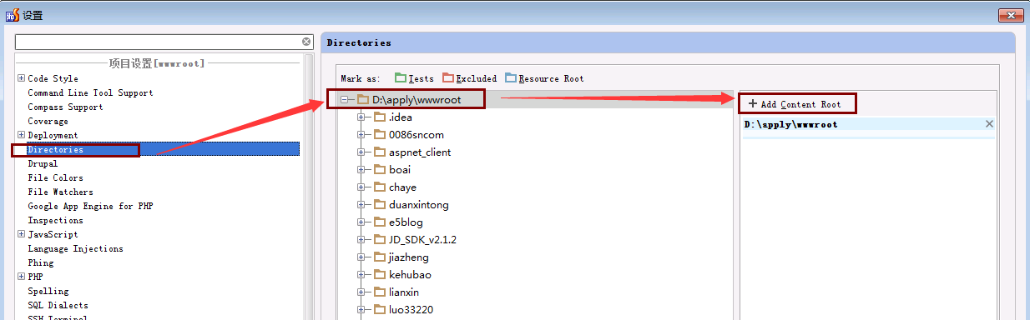Click the jiazheng folder icon
Screen dimensions: 1030x320
380,257
